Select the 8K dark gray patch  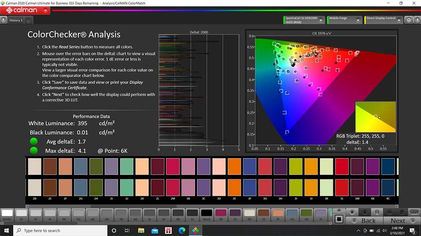(178, 215)
